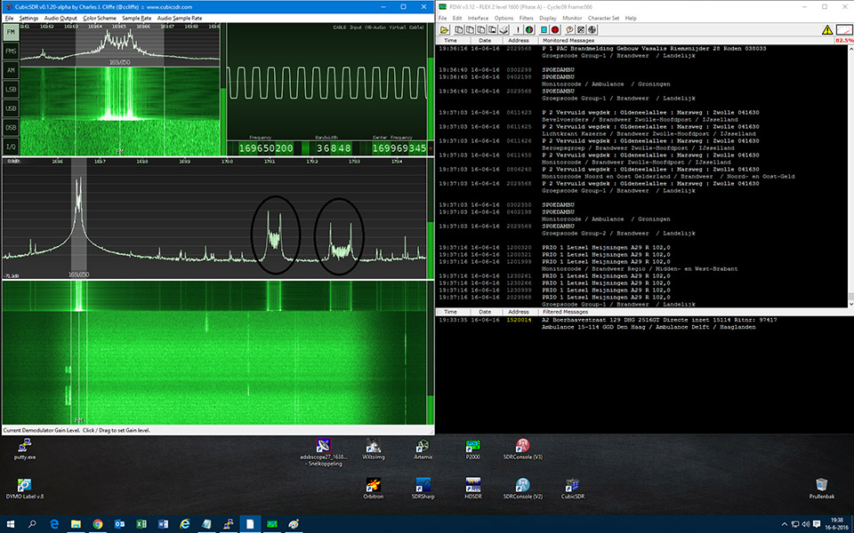This screenshot has width=854, height=533.
Task: Click the PDW Monitored Messages scrollbar
Action: click(x=850, y=175)
